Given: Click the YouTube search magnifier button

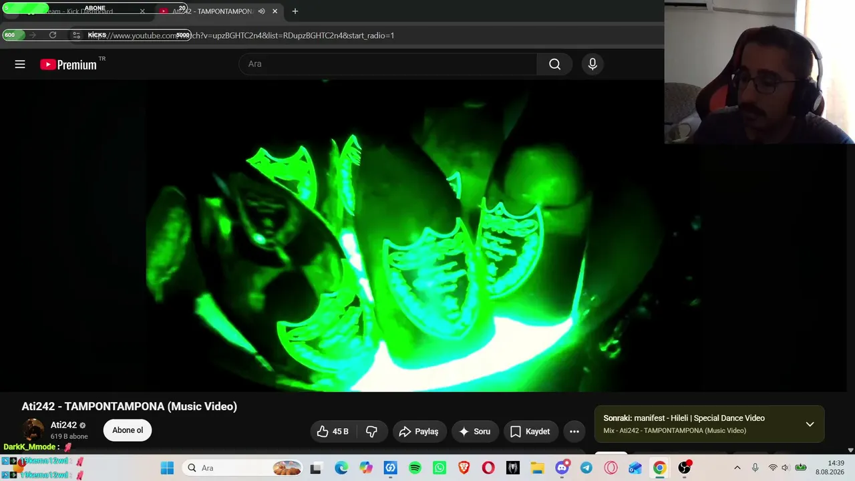Looking at the screenshot, I should tap(554, 64).
